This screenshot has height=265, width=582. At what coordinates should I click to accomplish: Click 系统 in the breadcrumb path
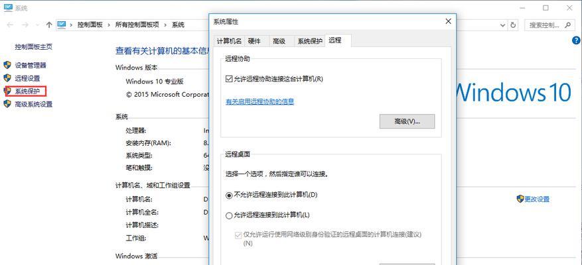178,25
